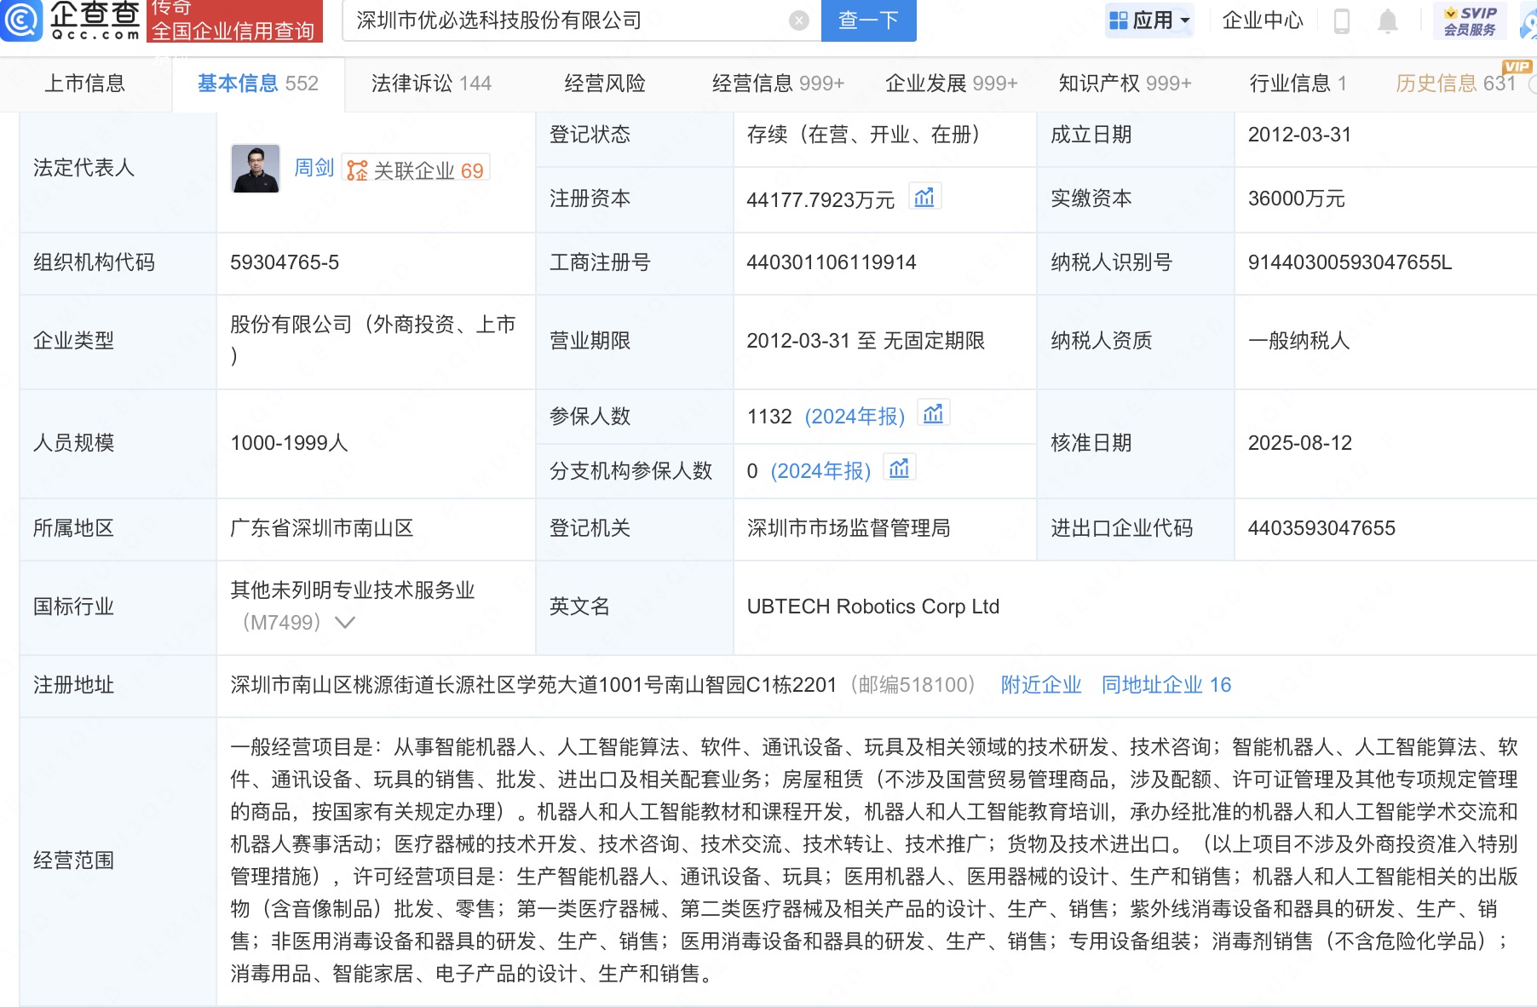Select the registered address text
The height and width of the screenshot is (1007, 1537).
click(x=533, y=685)
